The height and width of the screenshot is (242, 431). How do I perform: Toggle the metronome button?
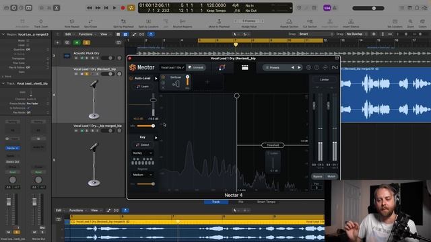coord(335,8)
